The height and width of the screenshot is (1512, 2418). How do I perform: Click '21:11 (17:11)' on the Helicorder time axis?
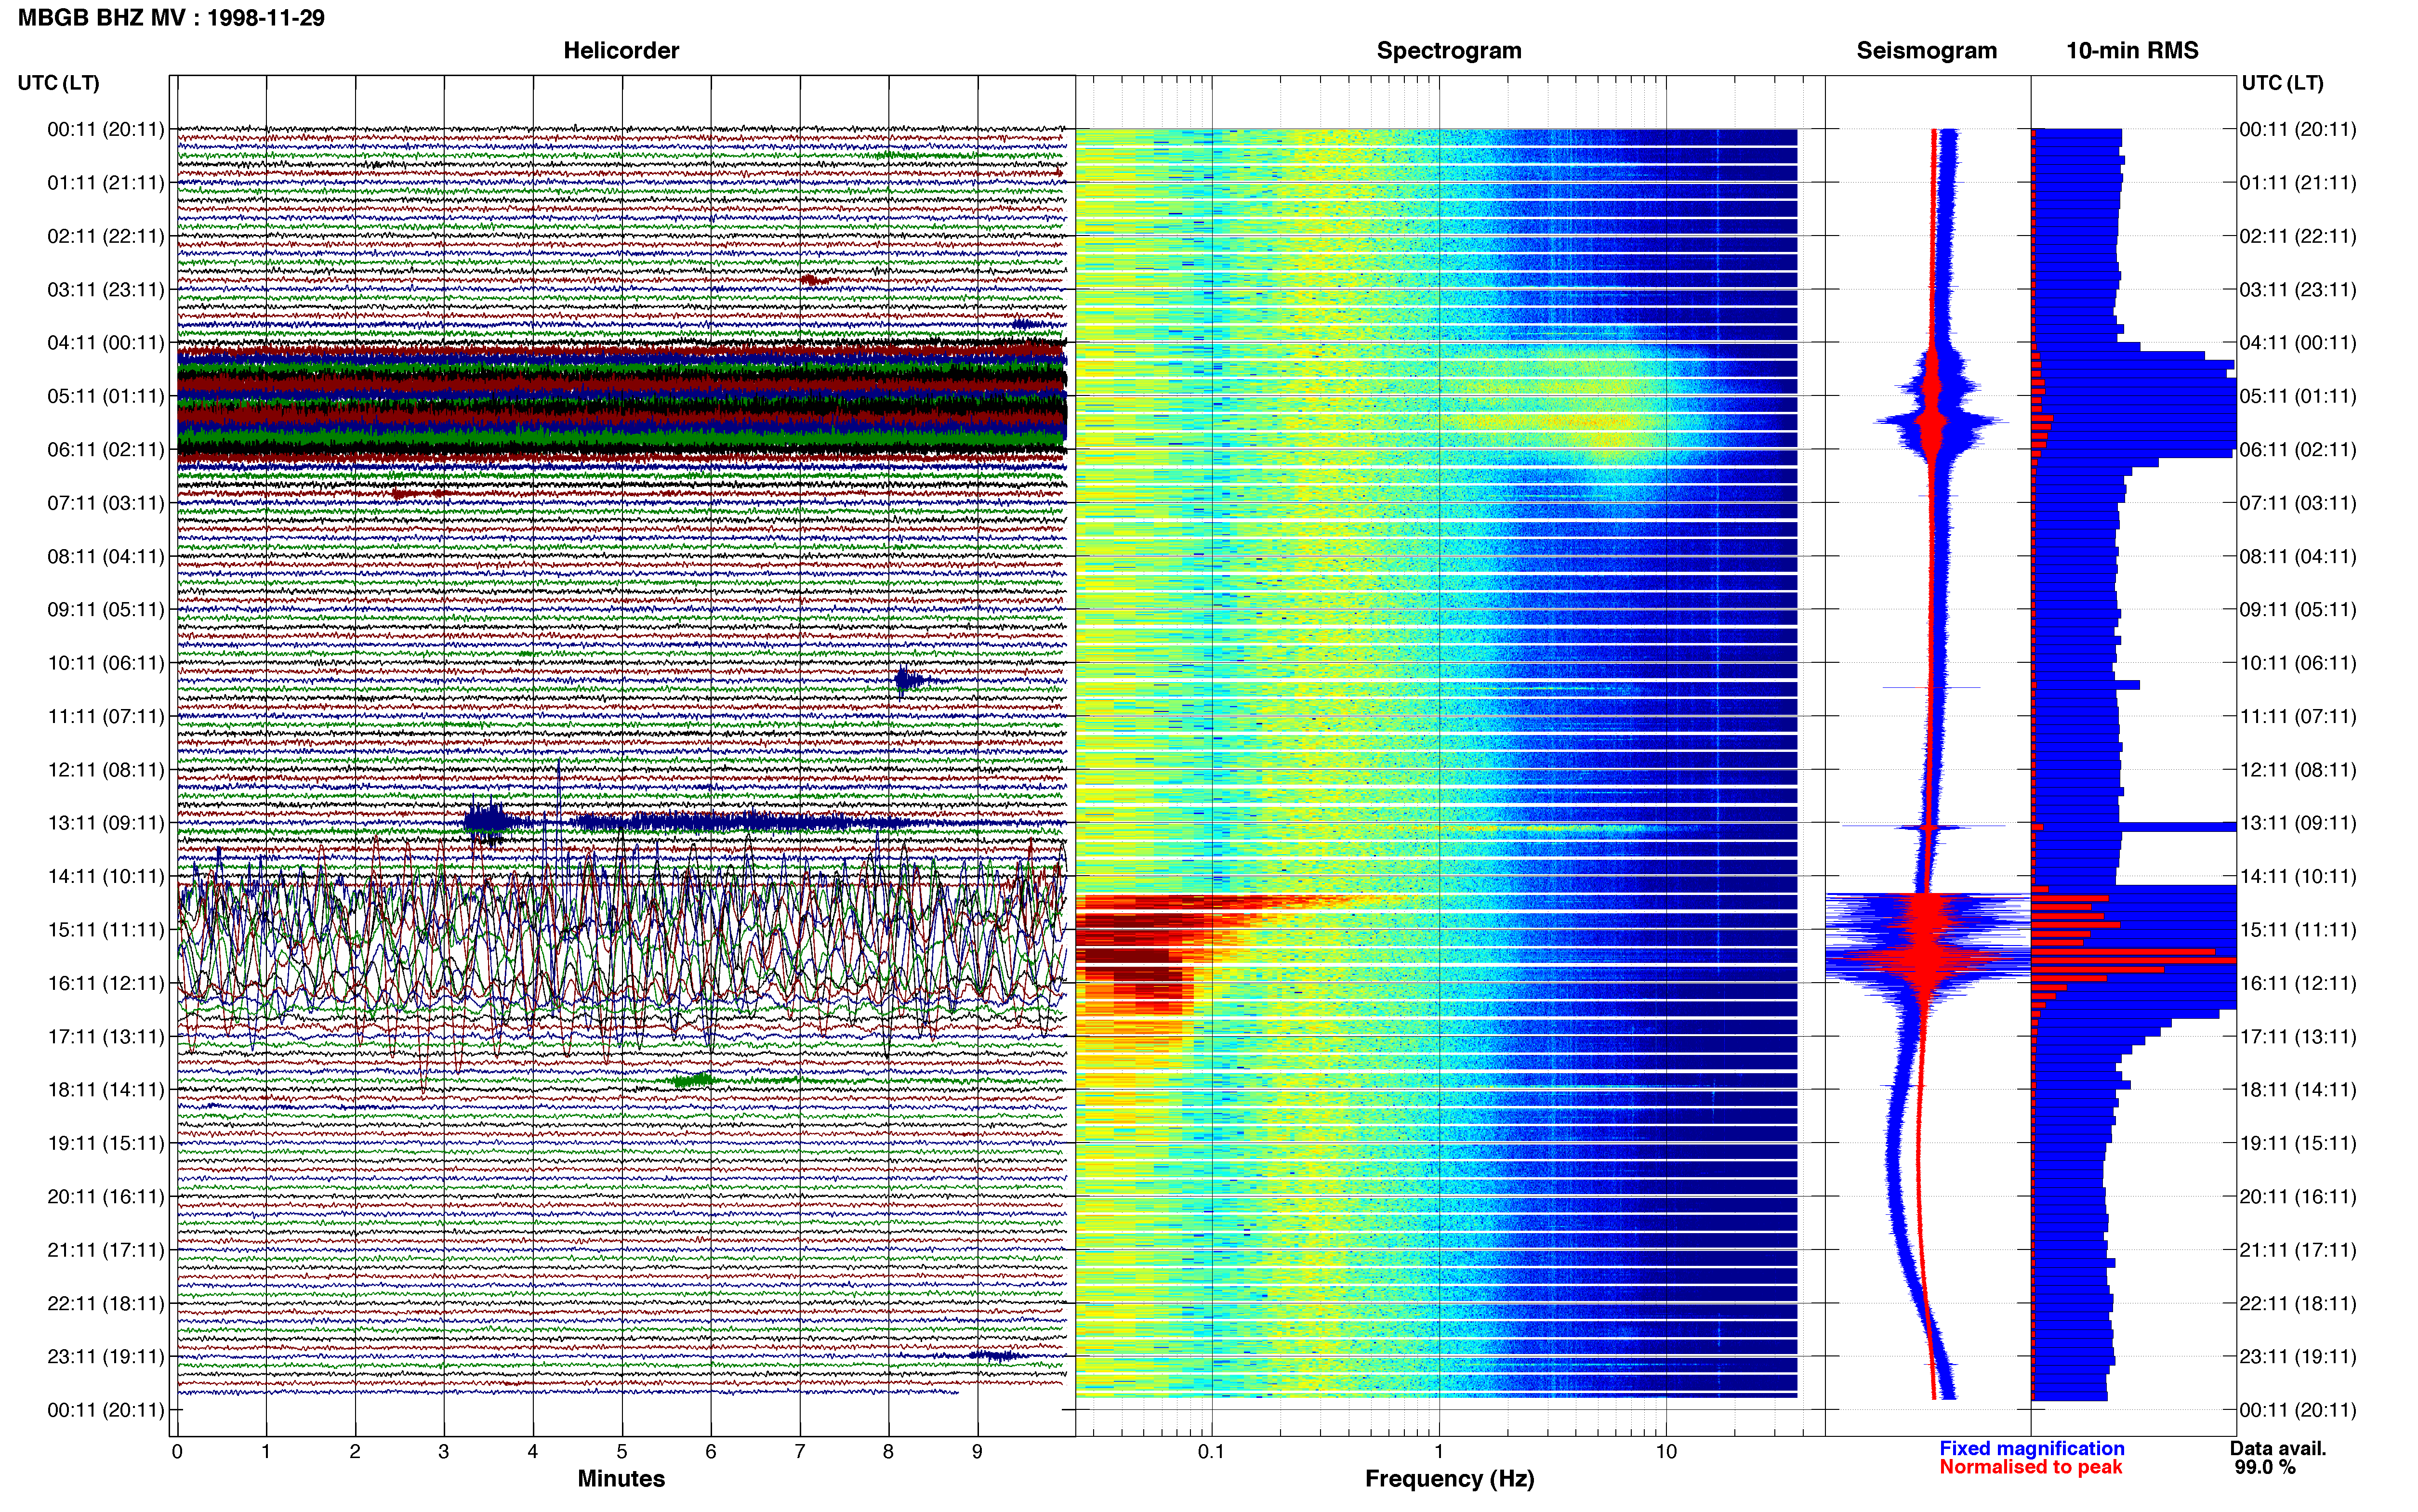[106, 1250]
